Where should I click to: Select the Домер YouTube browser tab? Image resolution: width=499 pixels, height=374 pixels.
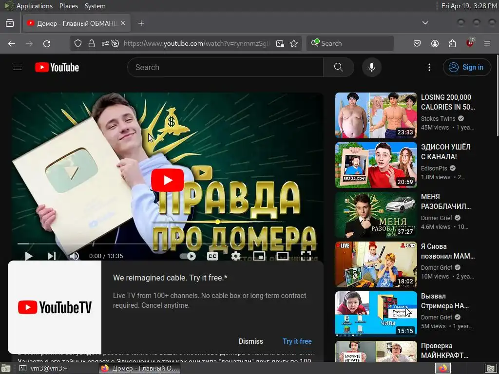(77, 23)
